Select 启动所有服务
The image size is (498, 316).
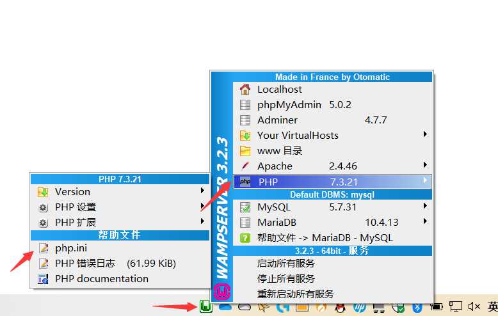332,264
